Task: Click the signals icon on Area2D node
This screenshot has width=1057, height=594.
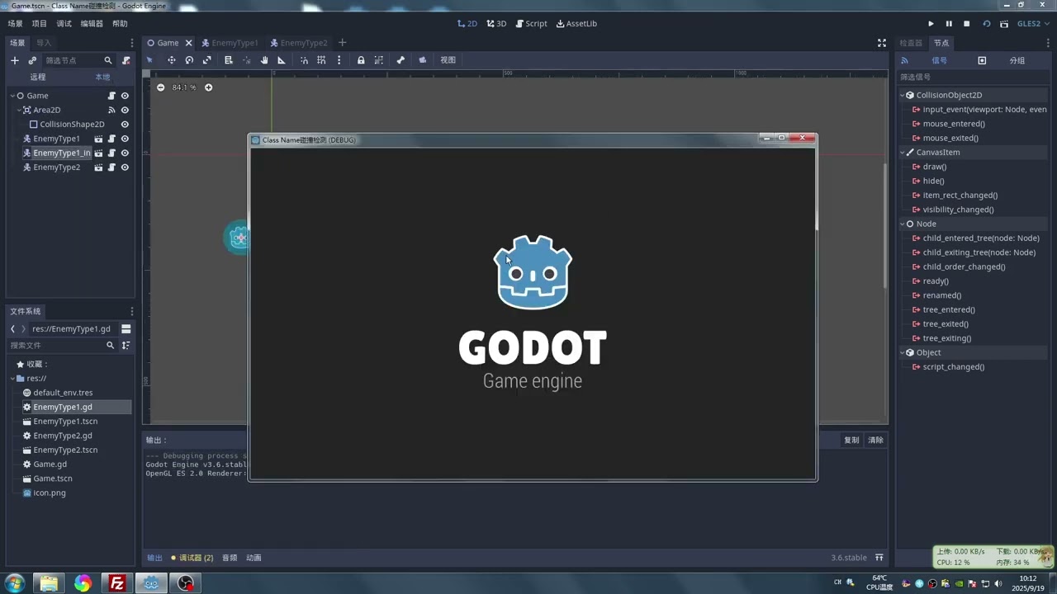Action: click(111, 110)
